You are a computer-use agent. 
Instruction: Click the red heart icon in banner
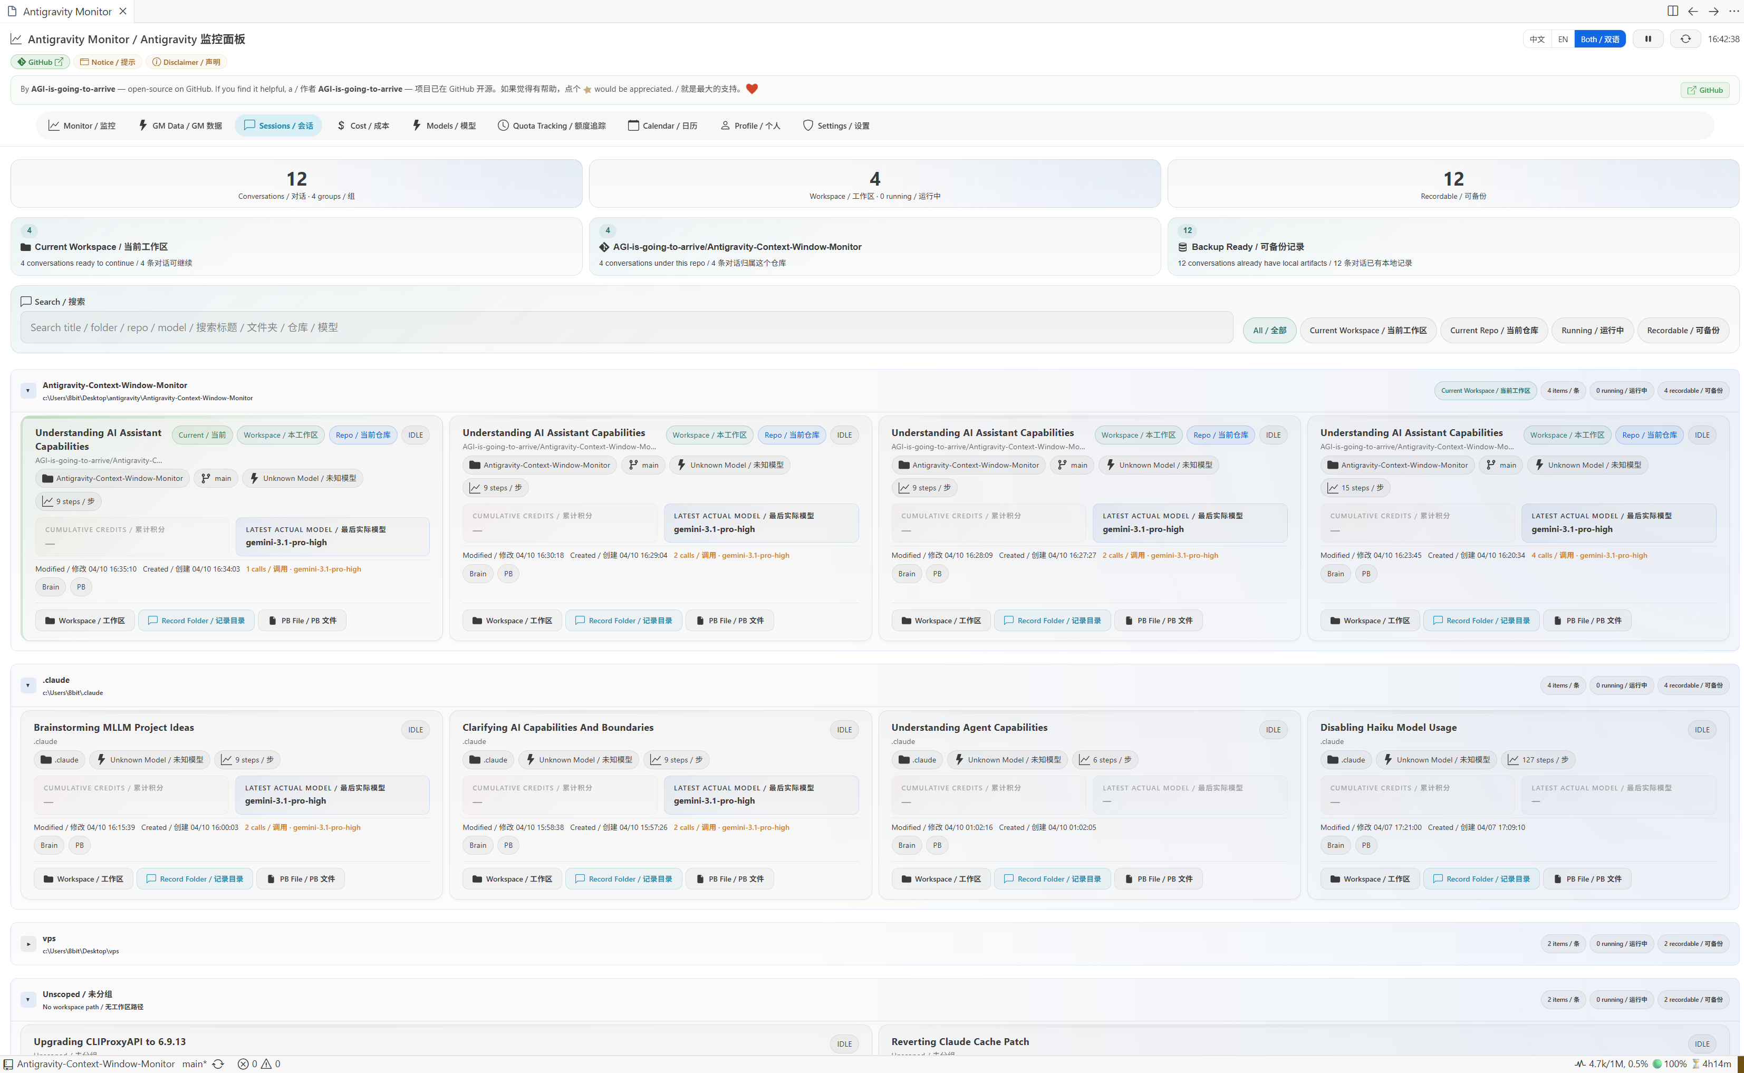[751, 89]
